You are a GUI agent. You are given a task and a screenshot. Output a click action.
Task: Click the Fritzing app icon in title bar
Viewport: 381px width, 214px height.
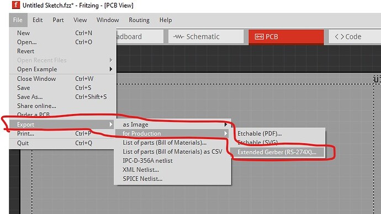click(16, 5)
